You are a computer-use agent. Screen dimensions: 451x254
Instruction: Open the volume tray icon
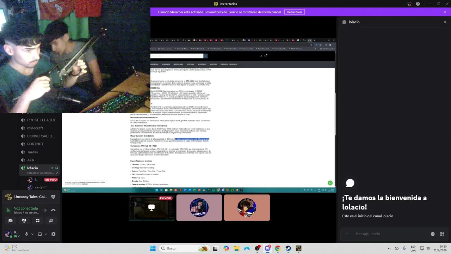pos(428,248)
